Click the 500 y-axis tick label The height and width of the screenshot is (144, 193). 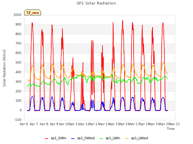(x=18, y=63)
